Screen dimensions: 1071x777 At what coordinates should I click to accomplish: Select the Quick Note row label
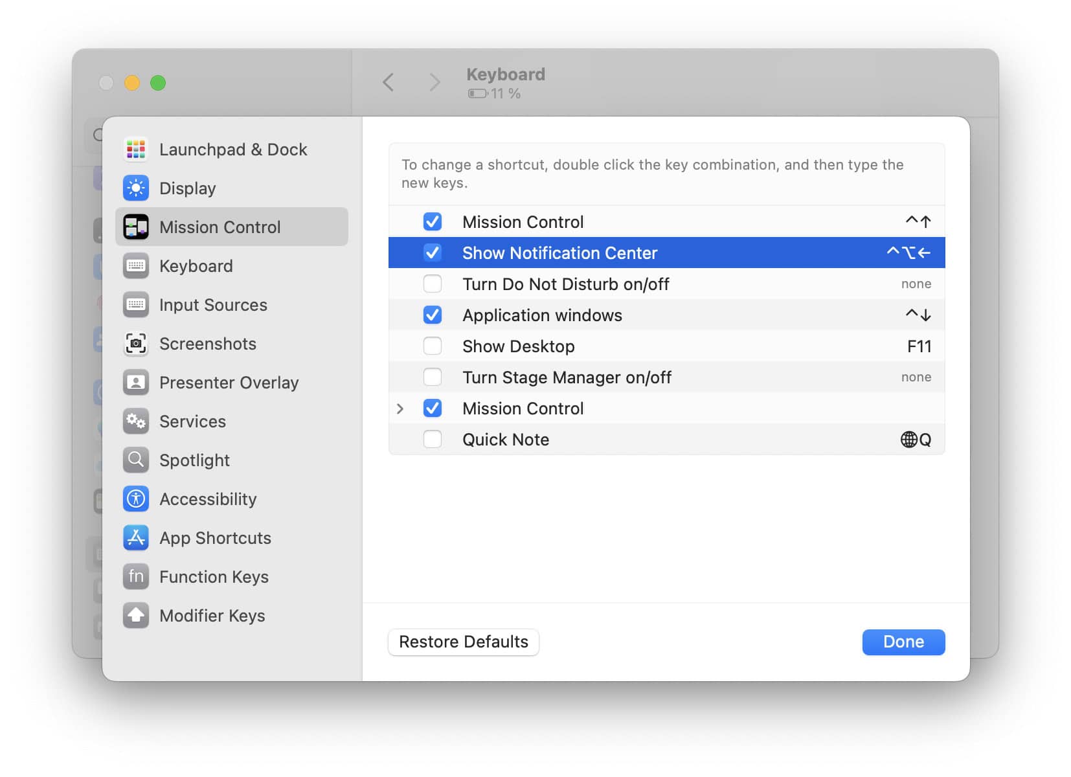506,440
